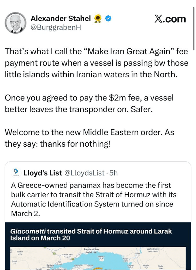Open Alexander Stahel display name

pos(60,19)
